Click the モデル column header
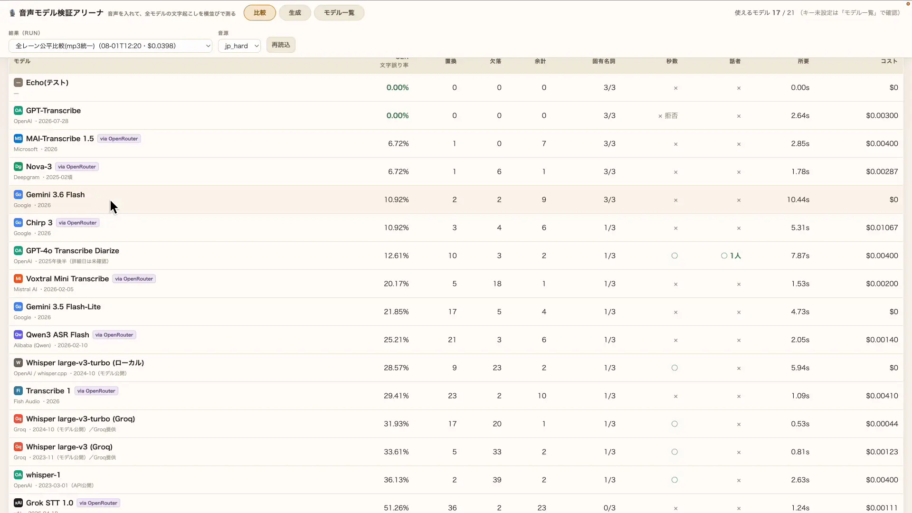Screen dimensions: 912x513 coord(22,61)
